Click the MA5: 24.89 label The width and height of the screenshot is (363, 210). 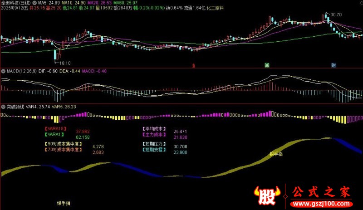49,3
